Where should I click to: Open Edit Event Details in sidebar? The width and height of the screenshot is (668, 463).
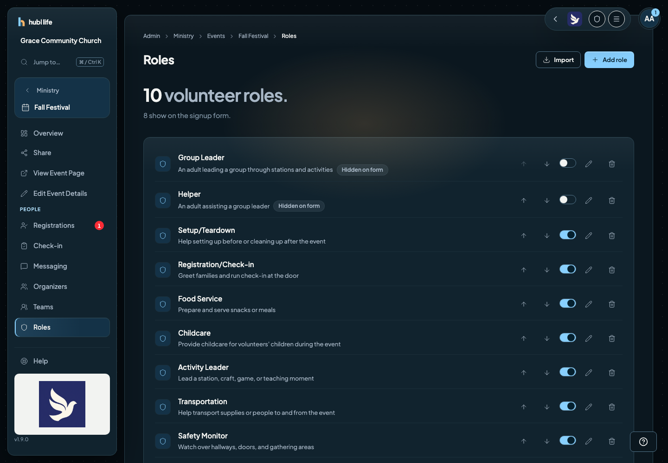[62, 194]
